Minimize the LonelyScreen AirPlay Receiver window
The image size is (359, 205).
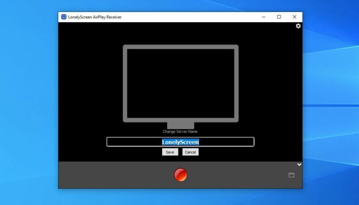coord(264,17)
